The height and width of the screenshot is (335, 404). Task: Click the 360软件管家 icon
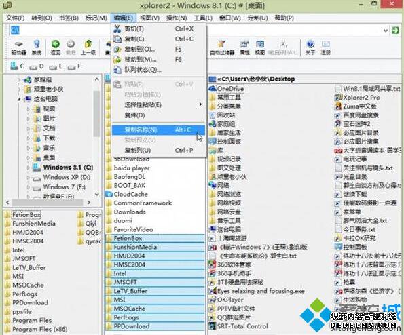point(213,264)
